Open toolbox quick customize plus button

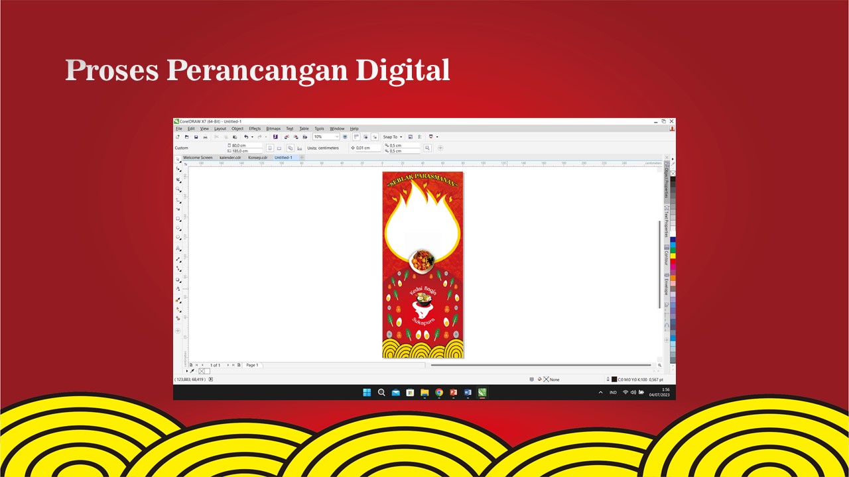click(178, 331)
